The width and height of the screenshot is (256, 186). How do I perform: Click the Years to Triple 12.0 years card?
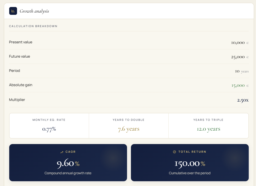click(x=208, y=126)
